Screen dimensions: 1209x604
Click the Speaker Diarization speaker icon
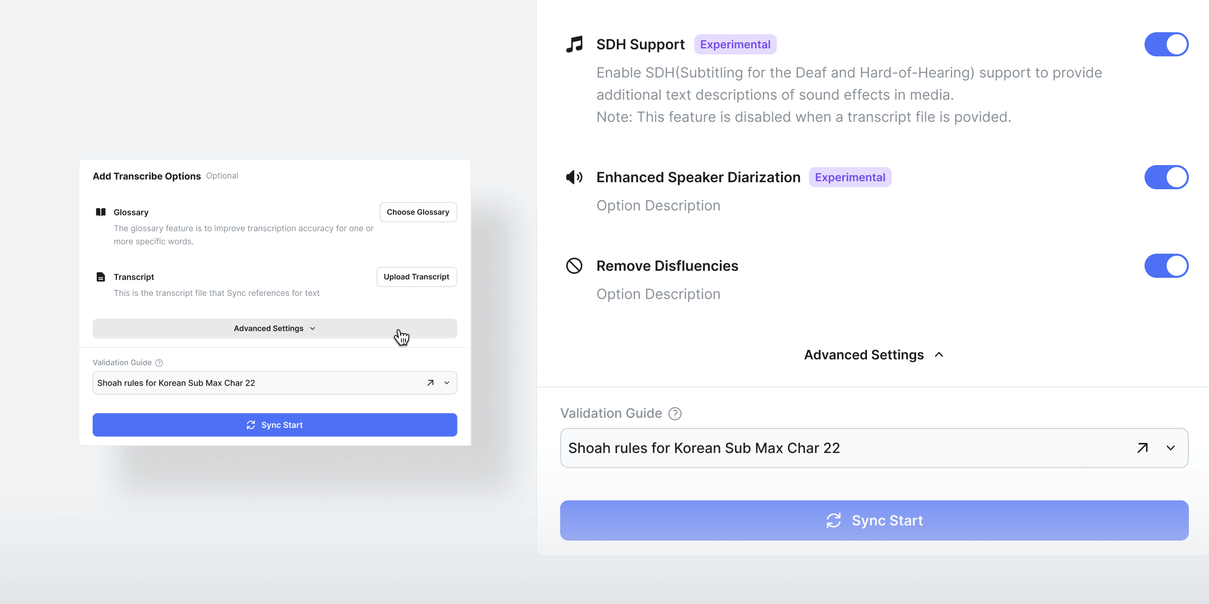tap(574, 177)
